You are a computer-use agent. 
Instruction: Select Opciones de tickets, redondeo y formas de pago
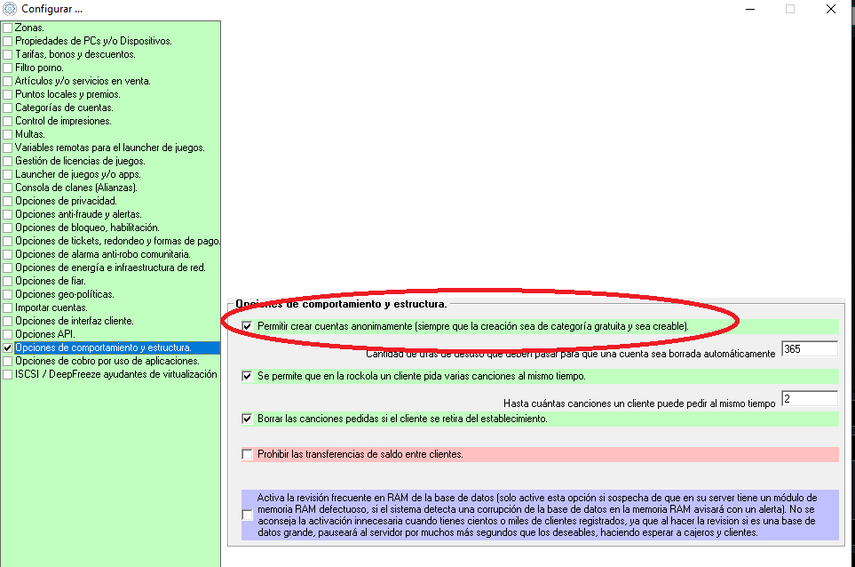(118, 241)
